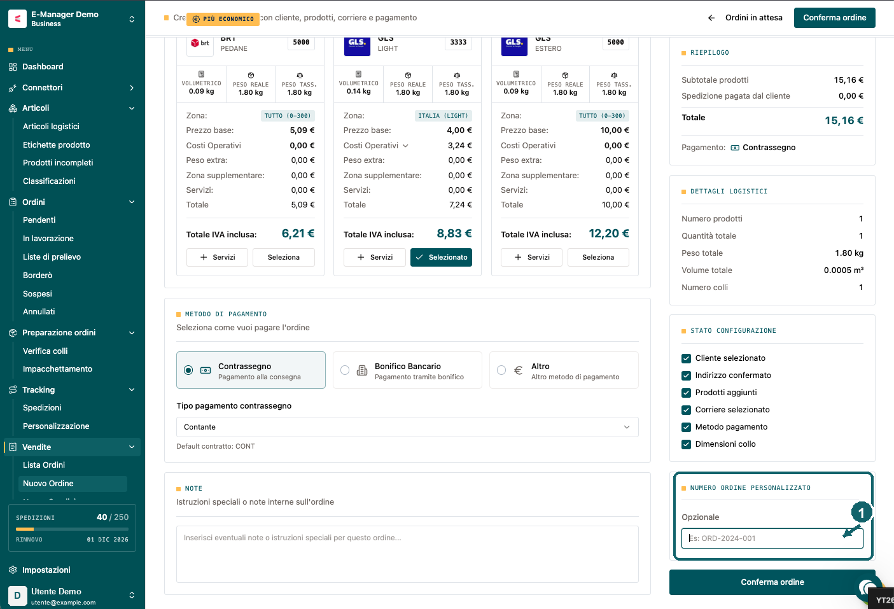The image size is (894, 609).
Task: Collapse the Tracking section chevron
Action: [132, 390]
